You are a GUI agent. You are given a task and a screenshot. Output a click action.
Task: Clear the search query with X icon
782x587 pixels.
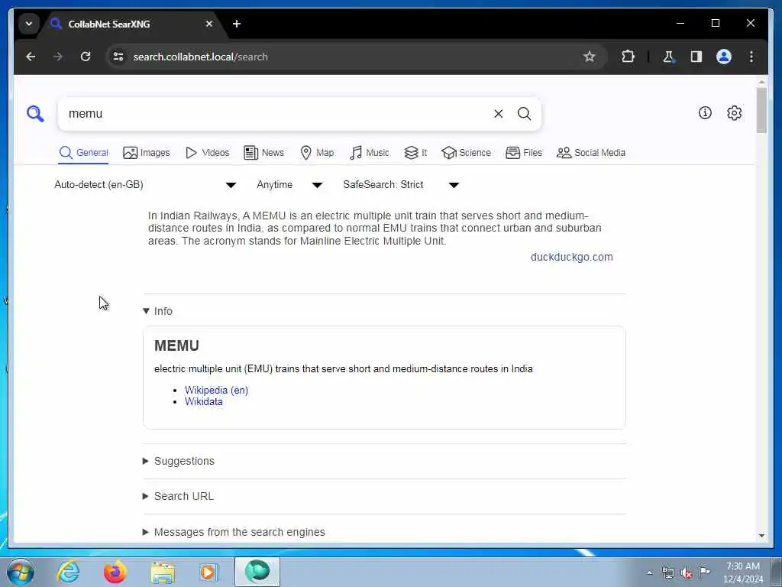[x=498, y=114]
